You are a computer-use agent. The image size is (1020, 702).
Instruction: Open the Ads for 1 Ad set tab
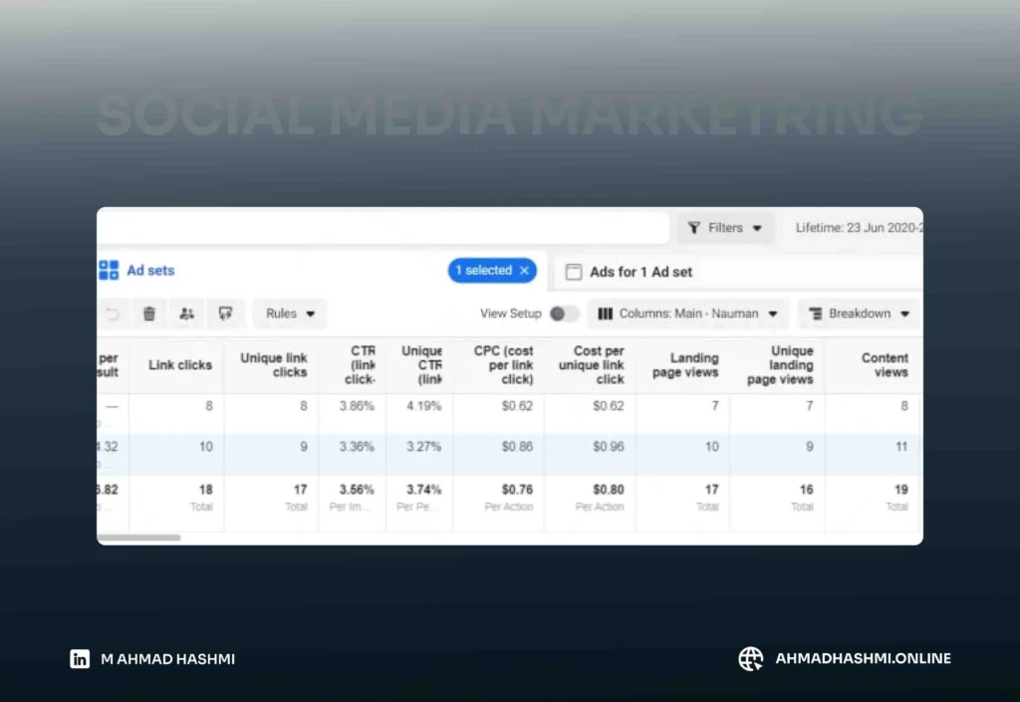[639, 272]
